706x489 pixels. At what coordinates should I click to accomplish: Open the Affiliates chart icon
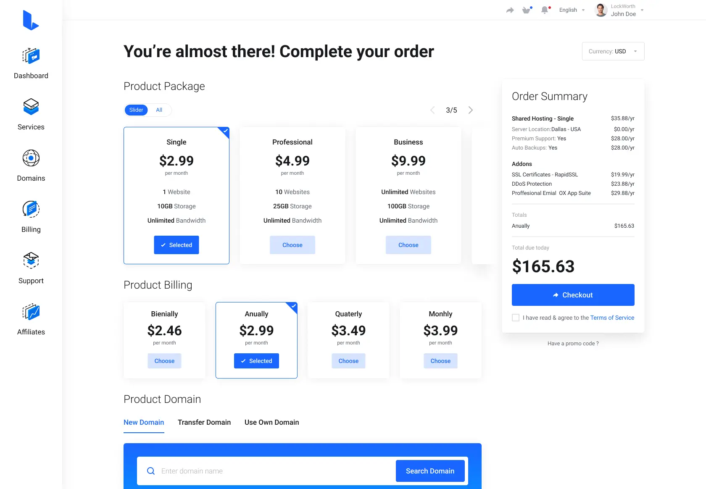(31, 312)
